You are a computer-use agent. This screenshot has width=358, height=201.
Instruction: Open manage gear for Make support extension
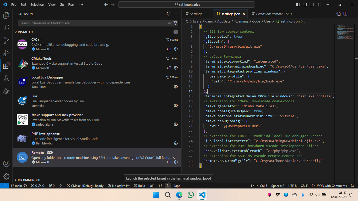(176, 124)
